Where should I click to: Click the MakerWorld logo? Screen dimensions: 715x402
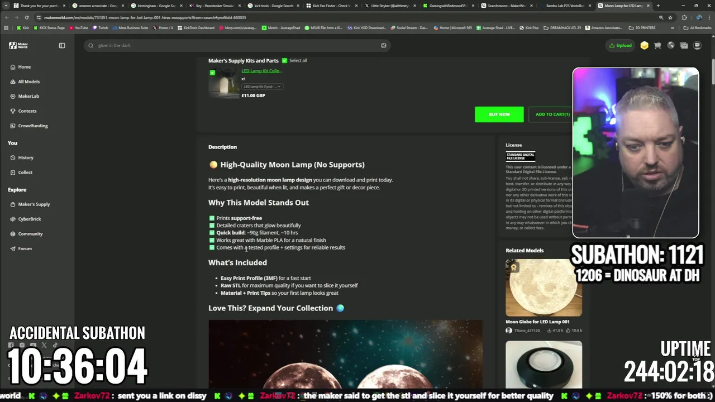point(18,45)
